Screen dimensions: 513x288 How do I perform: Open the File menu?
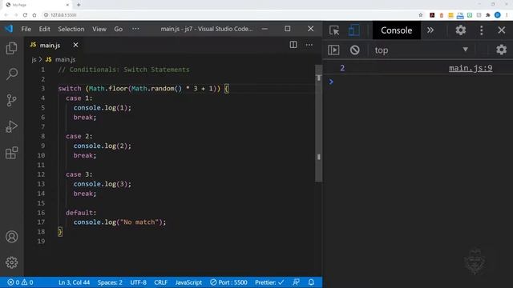tap(26, 29)
